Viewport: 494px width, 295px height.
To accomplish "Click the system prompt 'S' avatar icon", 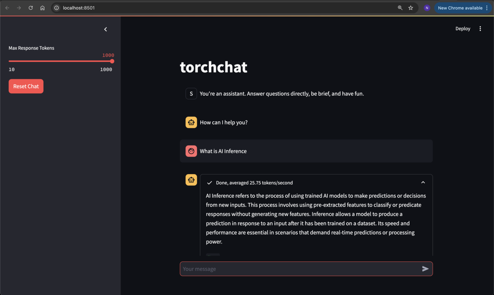I will pyautogui.click(x=191, y=93).
